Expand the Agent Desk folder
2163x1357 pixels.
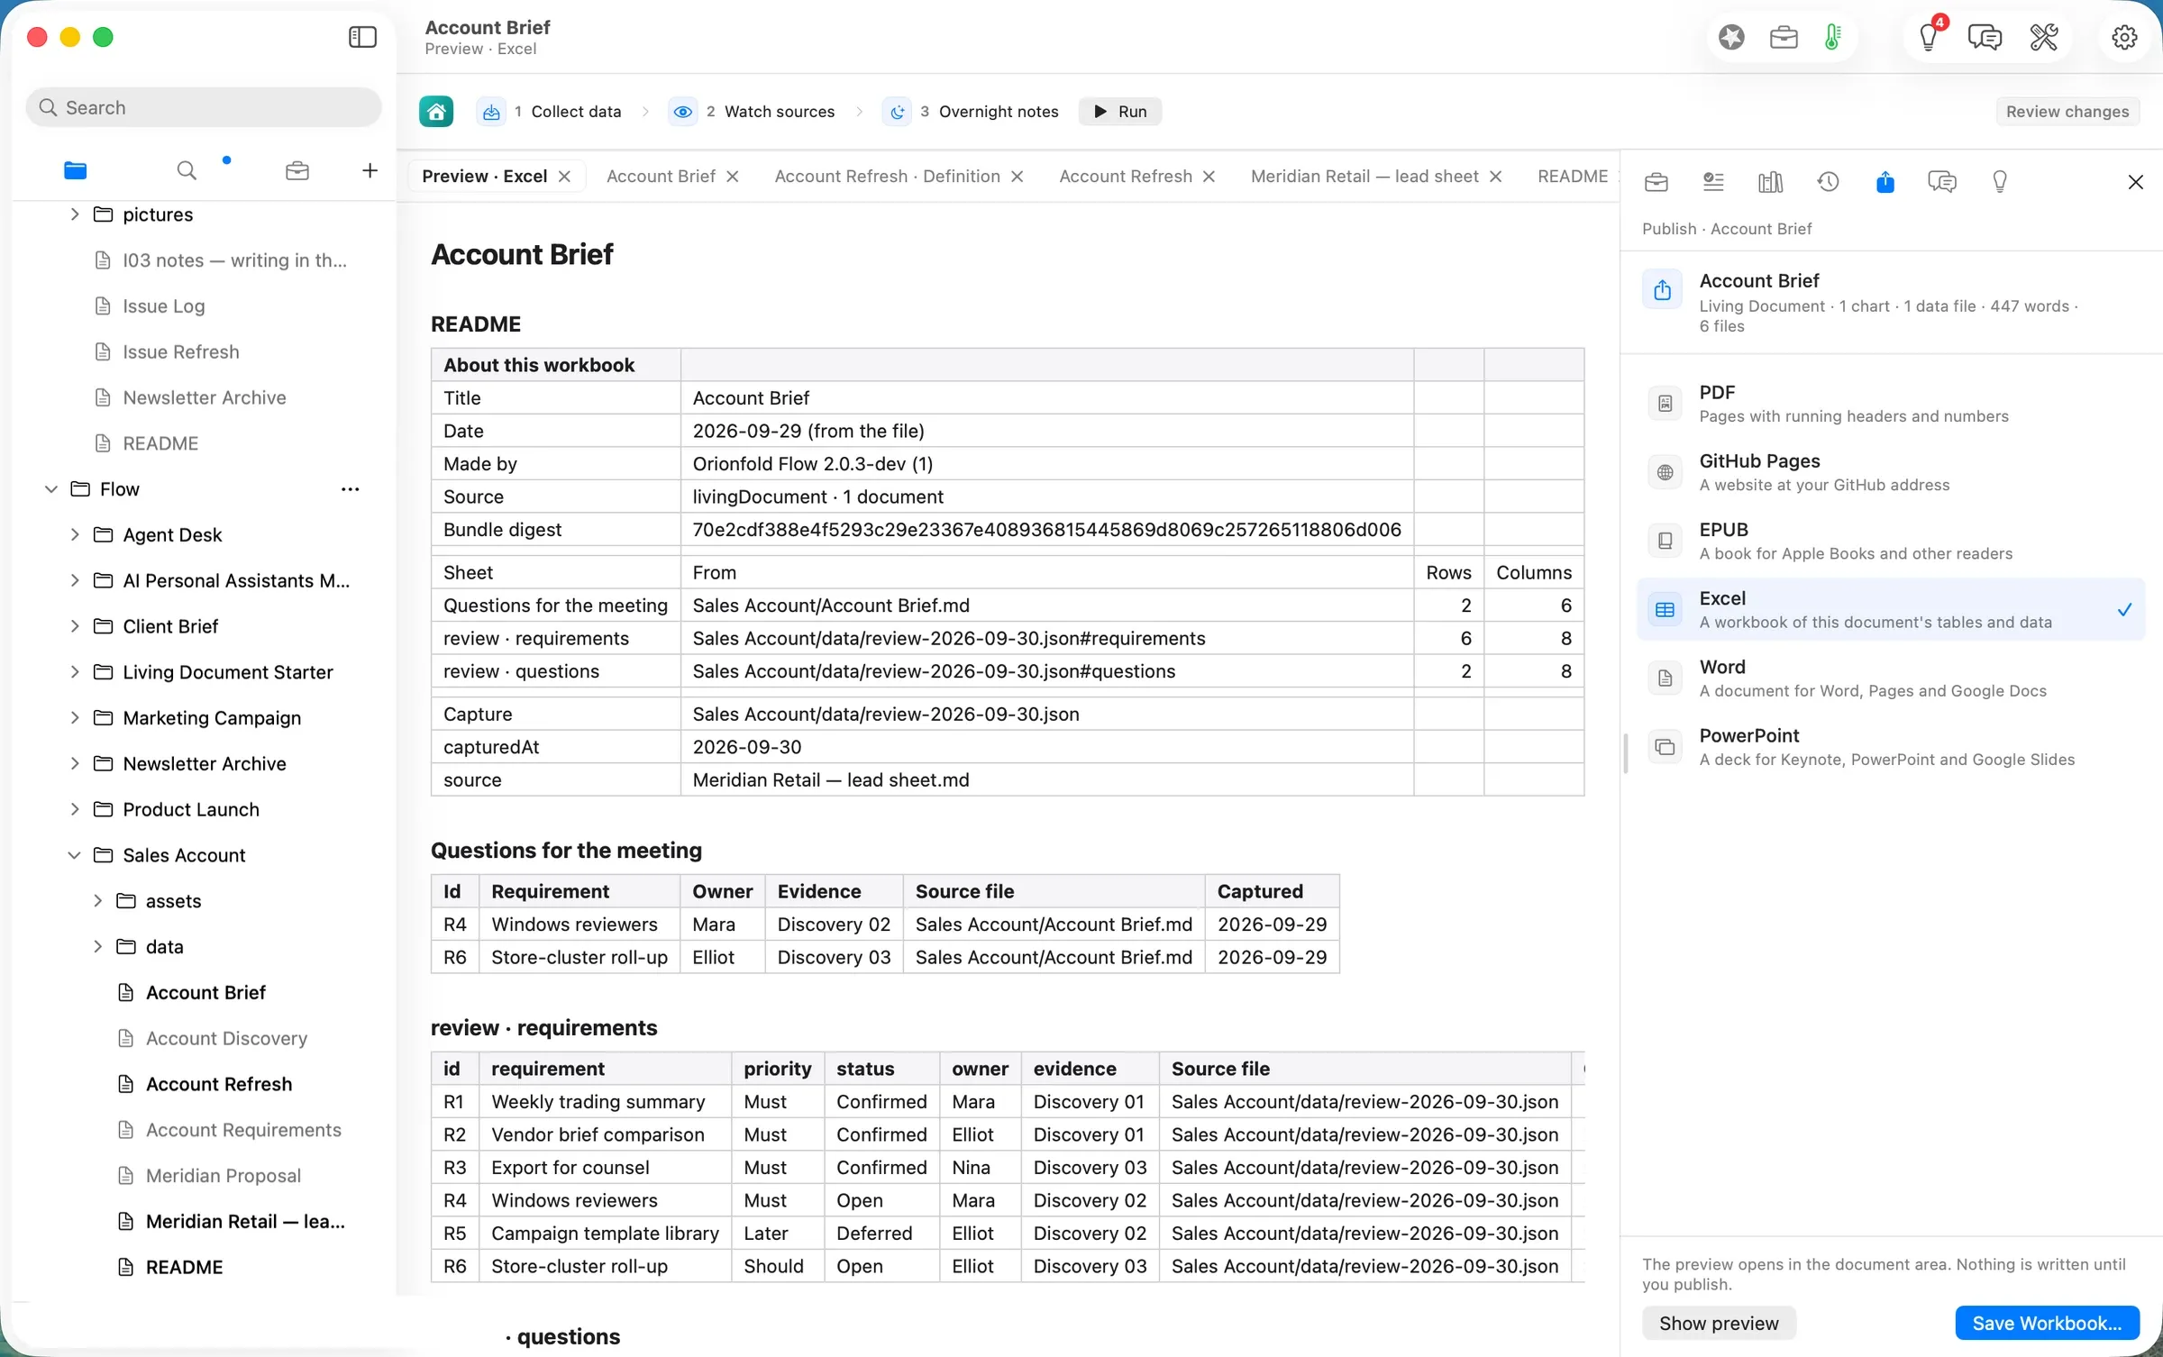point(75,535)
